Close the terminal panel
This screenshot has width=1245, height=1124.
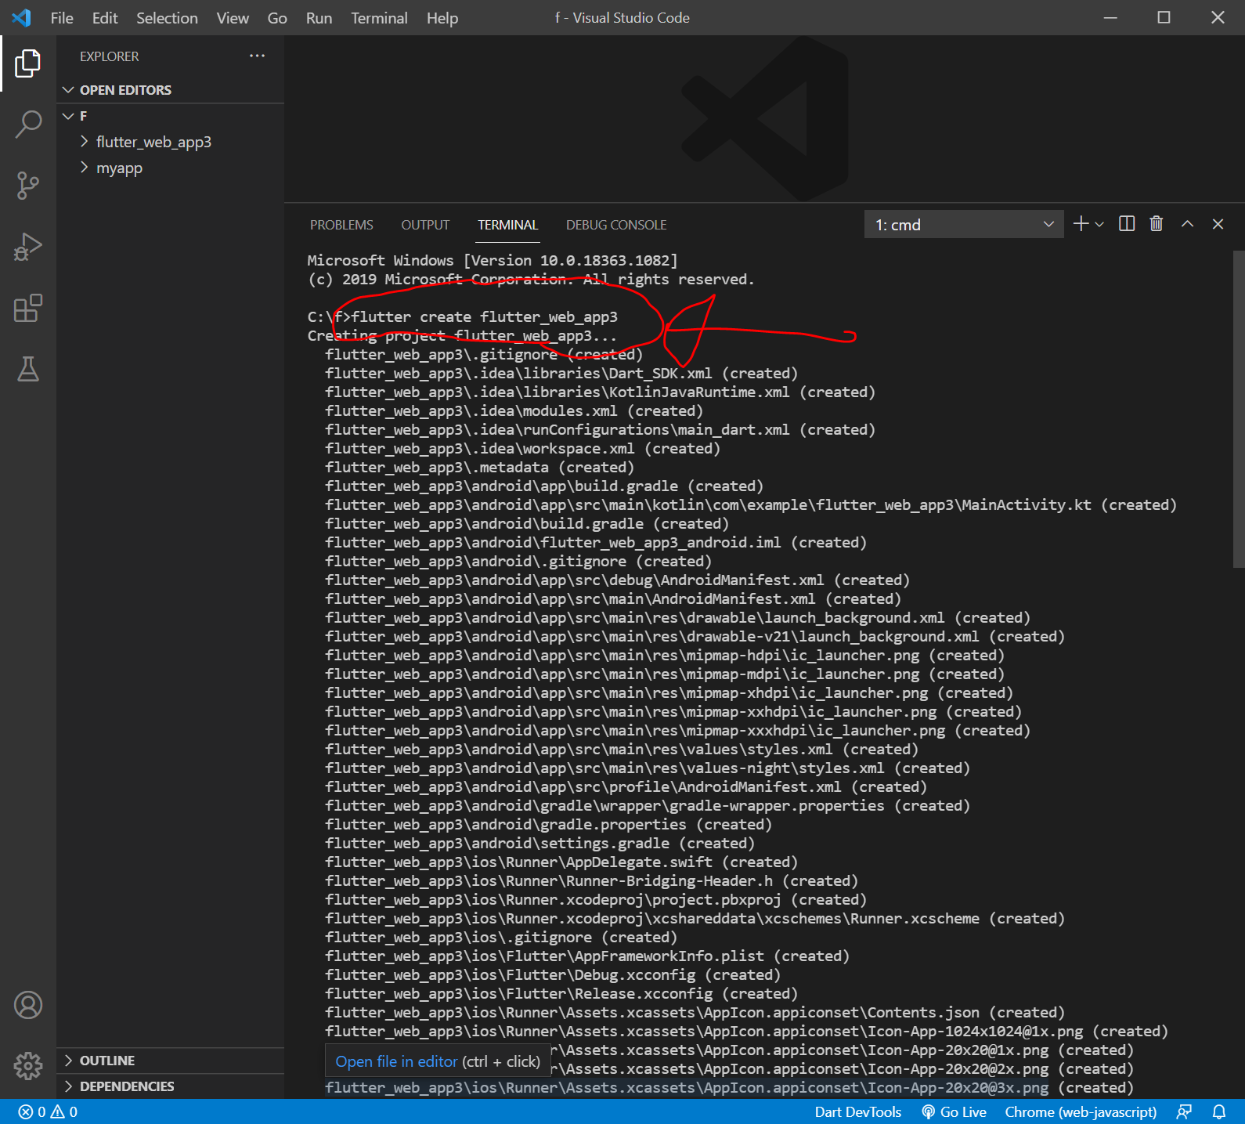click(x=1218, y=224)
